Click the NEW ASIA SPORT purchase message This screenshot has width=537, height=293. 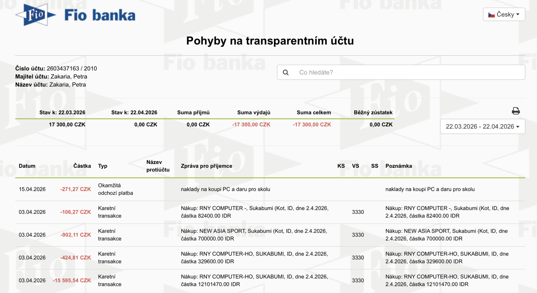pos(254,235)
